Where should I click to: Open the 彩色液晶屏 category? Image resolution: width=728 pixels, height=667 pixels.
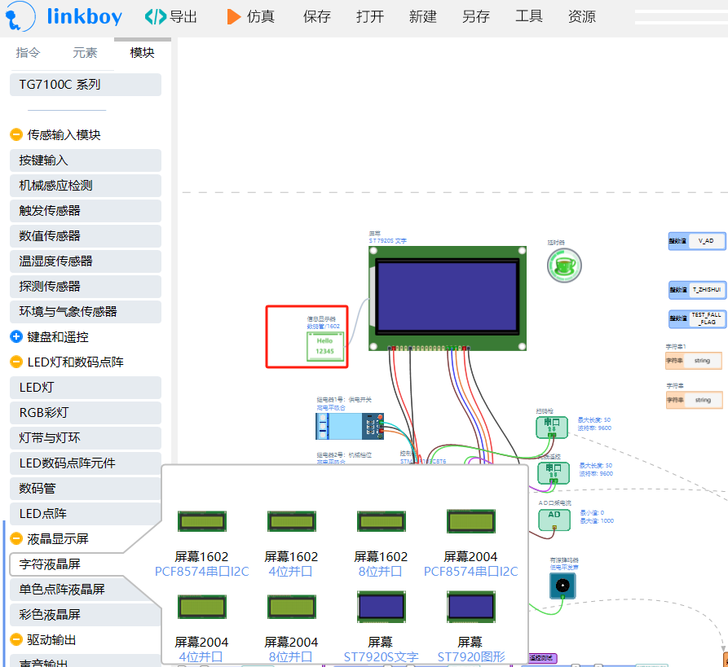click(x=86, y=615)
